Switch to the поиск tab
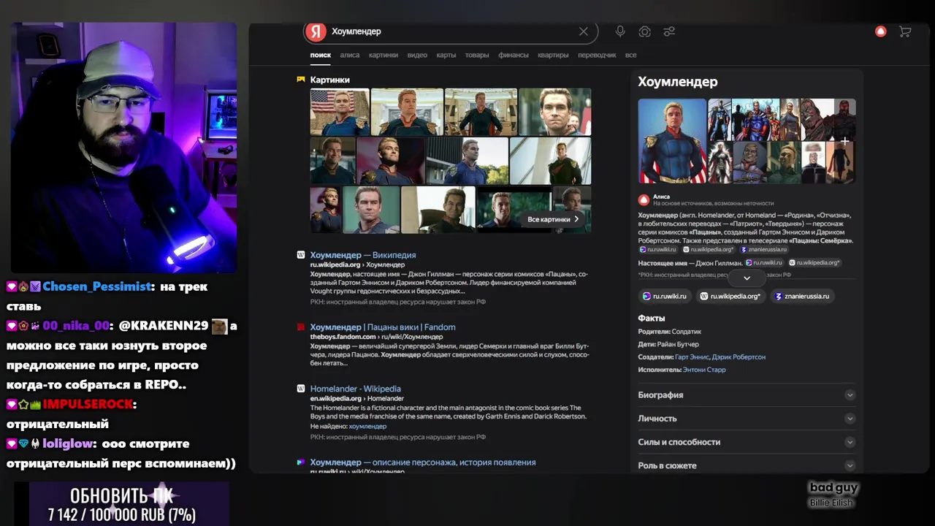Screen dimensions: 935x526 point(320,55)
